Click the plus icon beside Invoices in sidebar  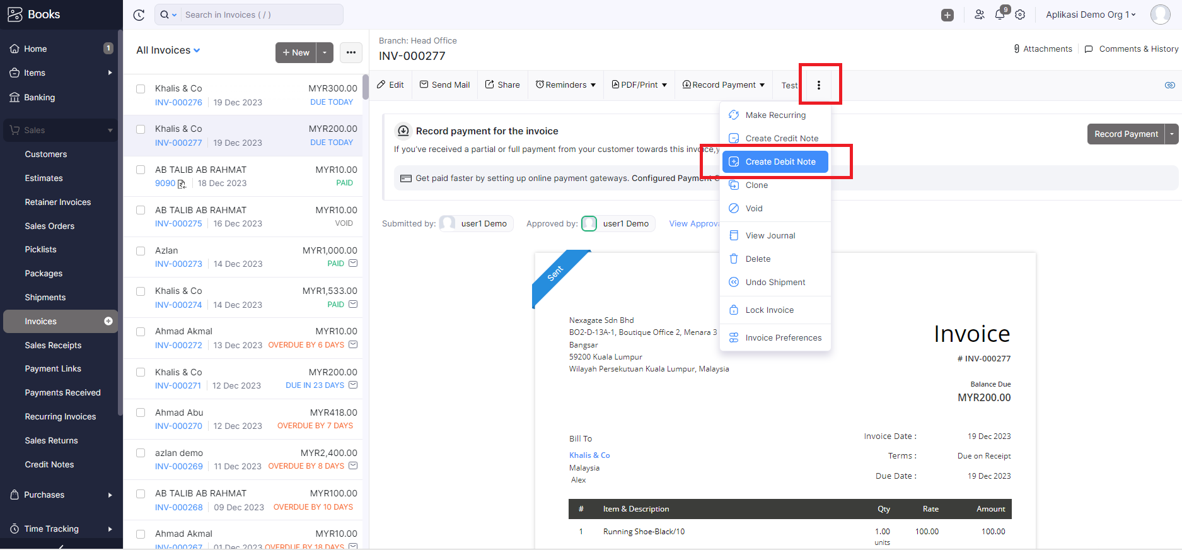coord(108,321)
